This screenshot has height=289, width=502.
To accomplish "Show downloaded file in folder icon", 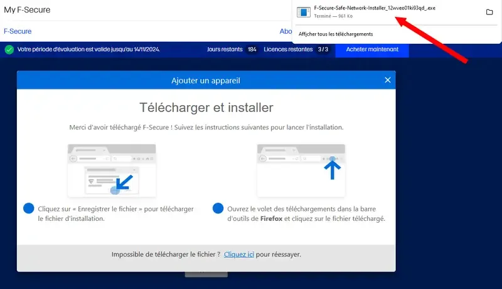I will [489, 12].
